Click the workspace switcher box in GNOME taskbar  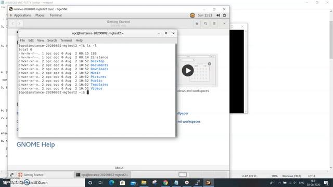pos(183,175)
